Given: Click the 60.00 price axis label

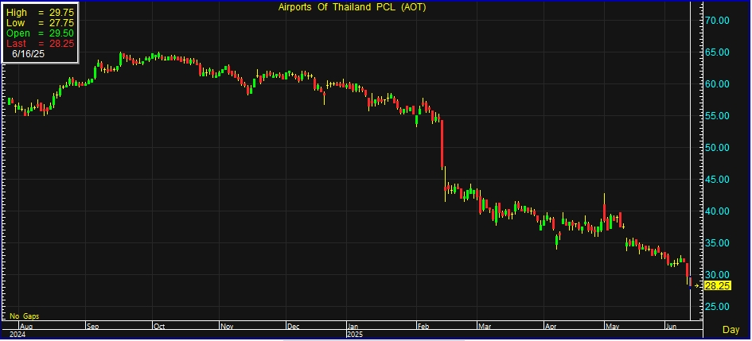Looking at the screenshot, I should (718, 83).
